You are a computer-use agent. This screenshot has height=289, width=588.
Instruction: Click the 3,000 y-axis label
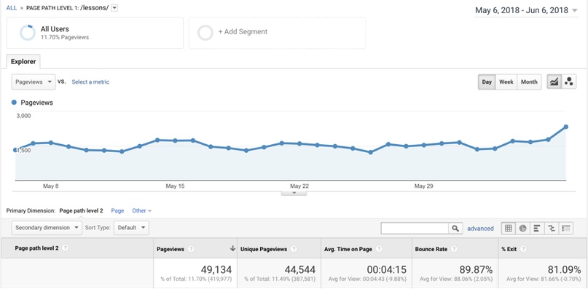pos(23,116)
